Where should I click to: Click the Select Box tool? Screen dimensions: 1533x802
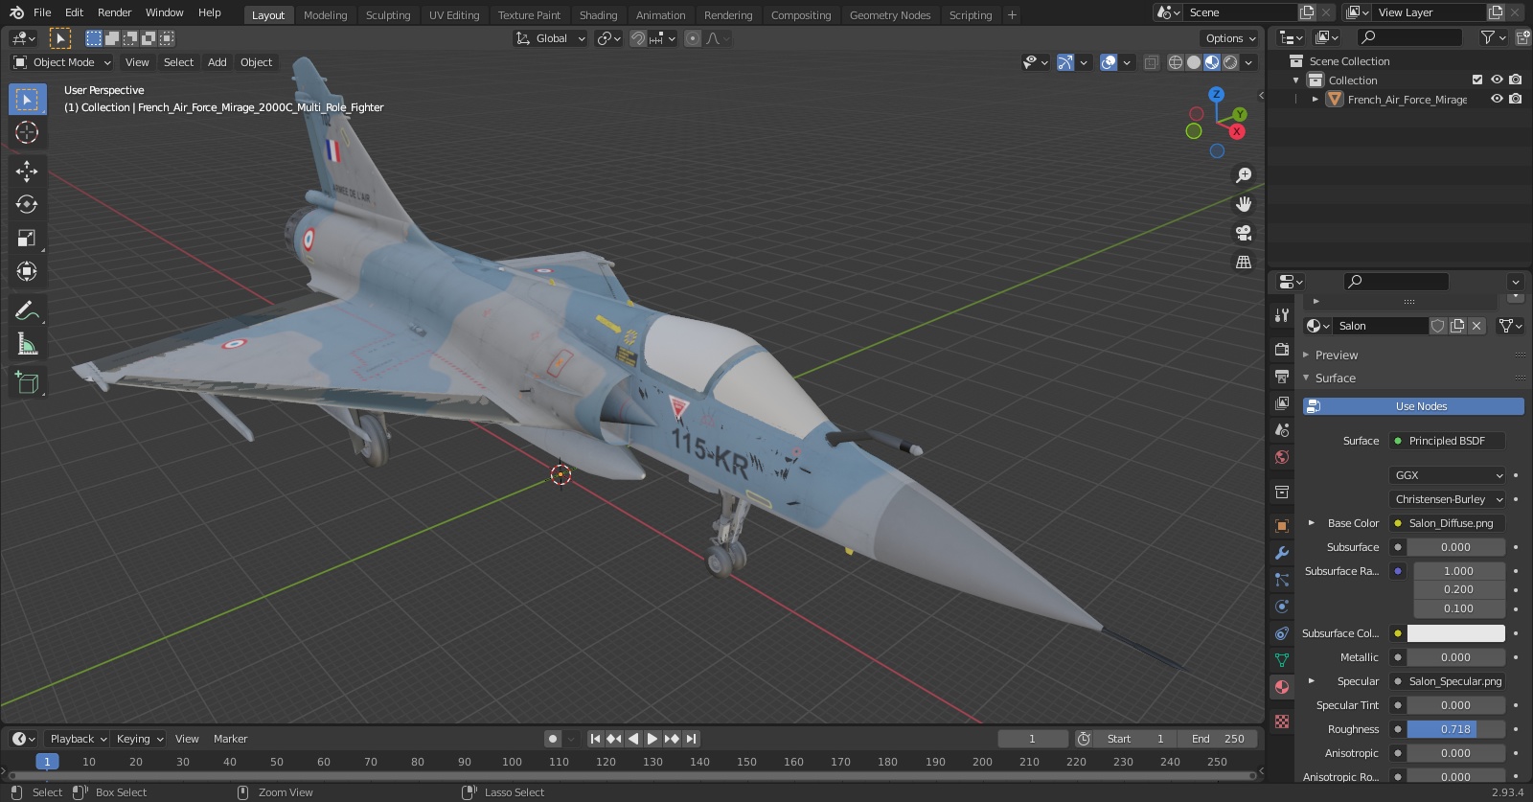pos(27,100)
